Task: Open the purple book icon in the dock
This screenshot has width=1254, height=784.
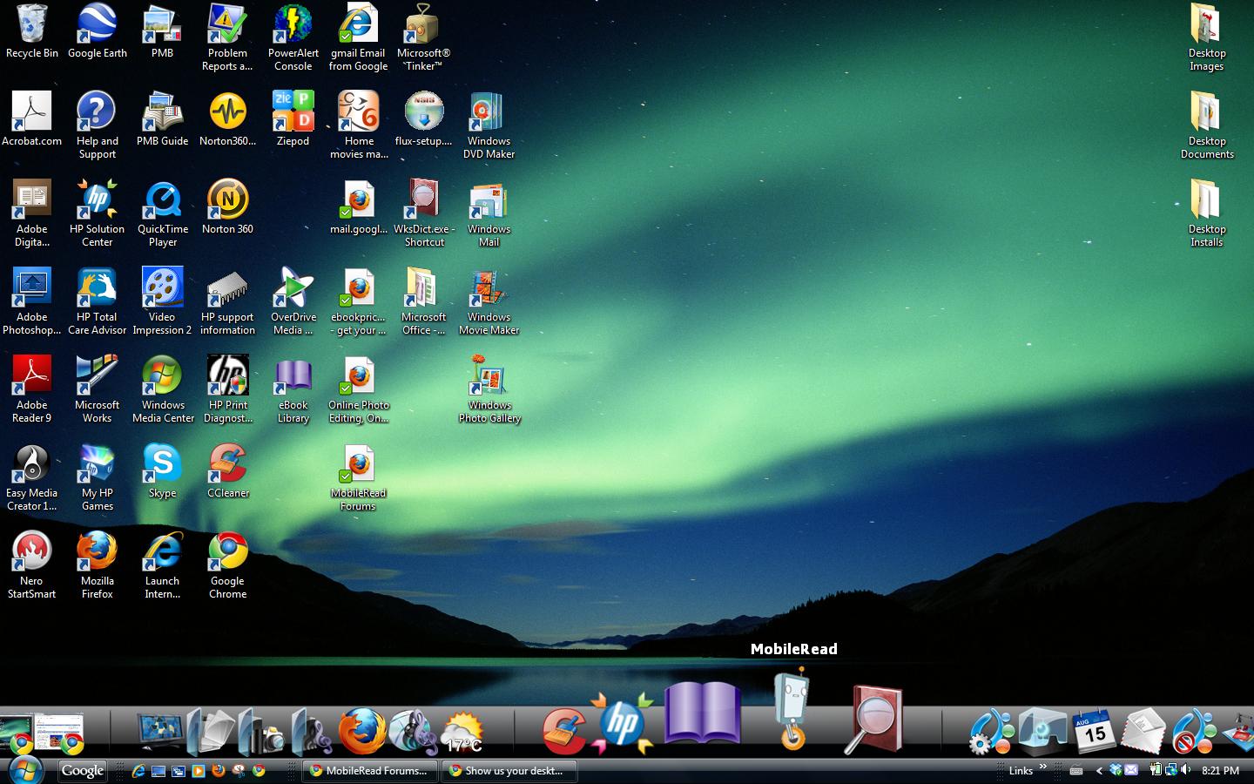Action: coord(703,713)
